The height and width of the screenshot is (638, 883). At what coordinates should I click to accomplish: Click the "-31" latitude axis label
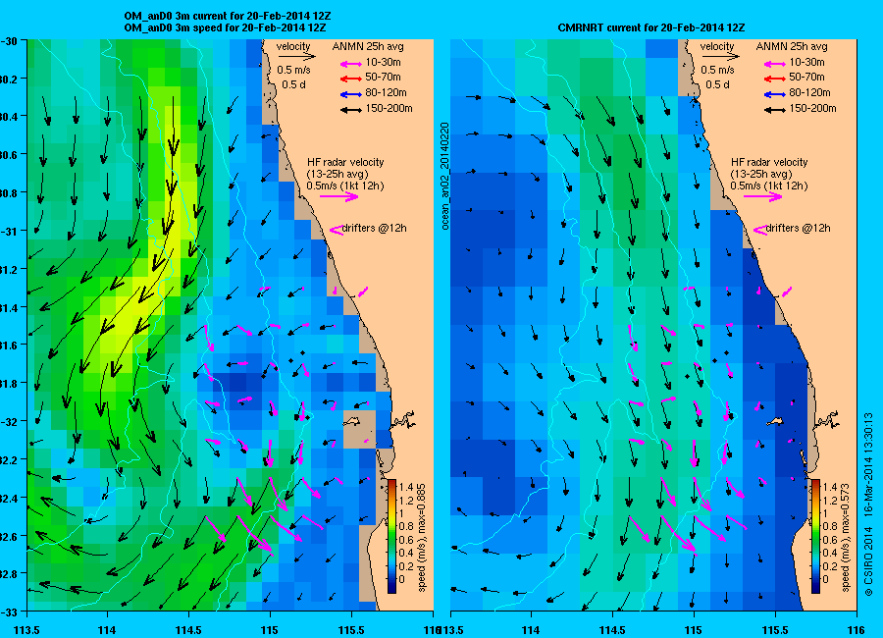tap(10, 231)
